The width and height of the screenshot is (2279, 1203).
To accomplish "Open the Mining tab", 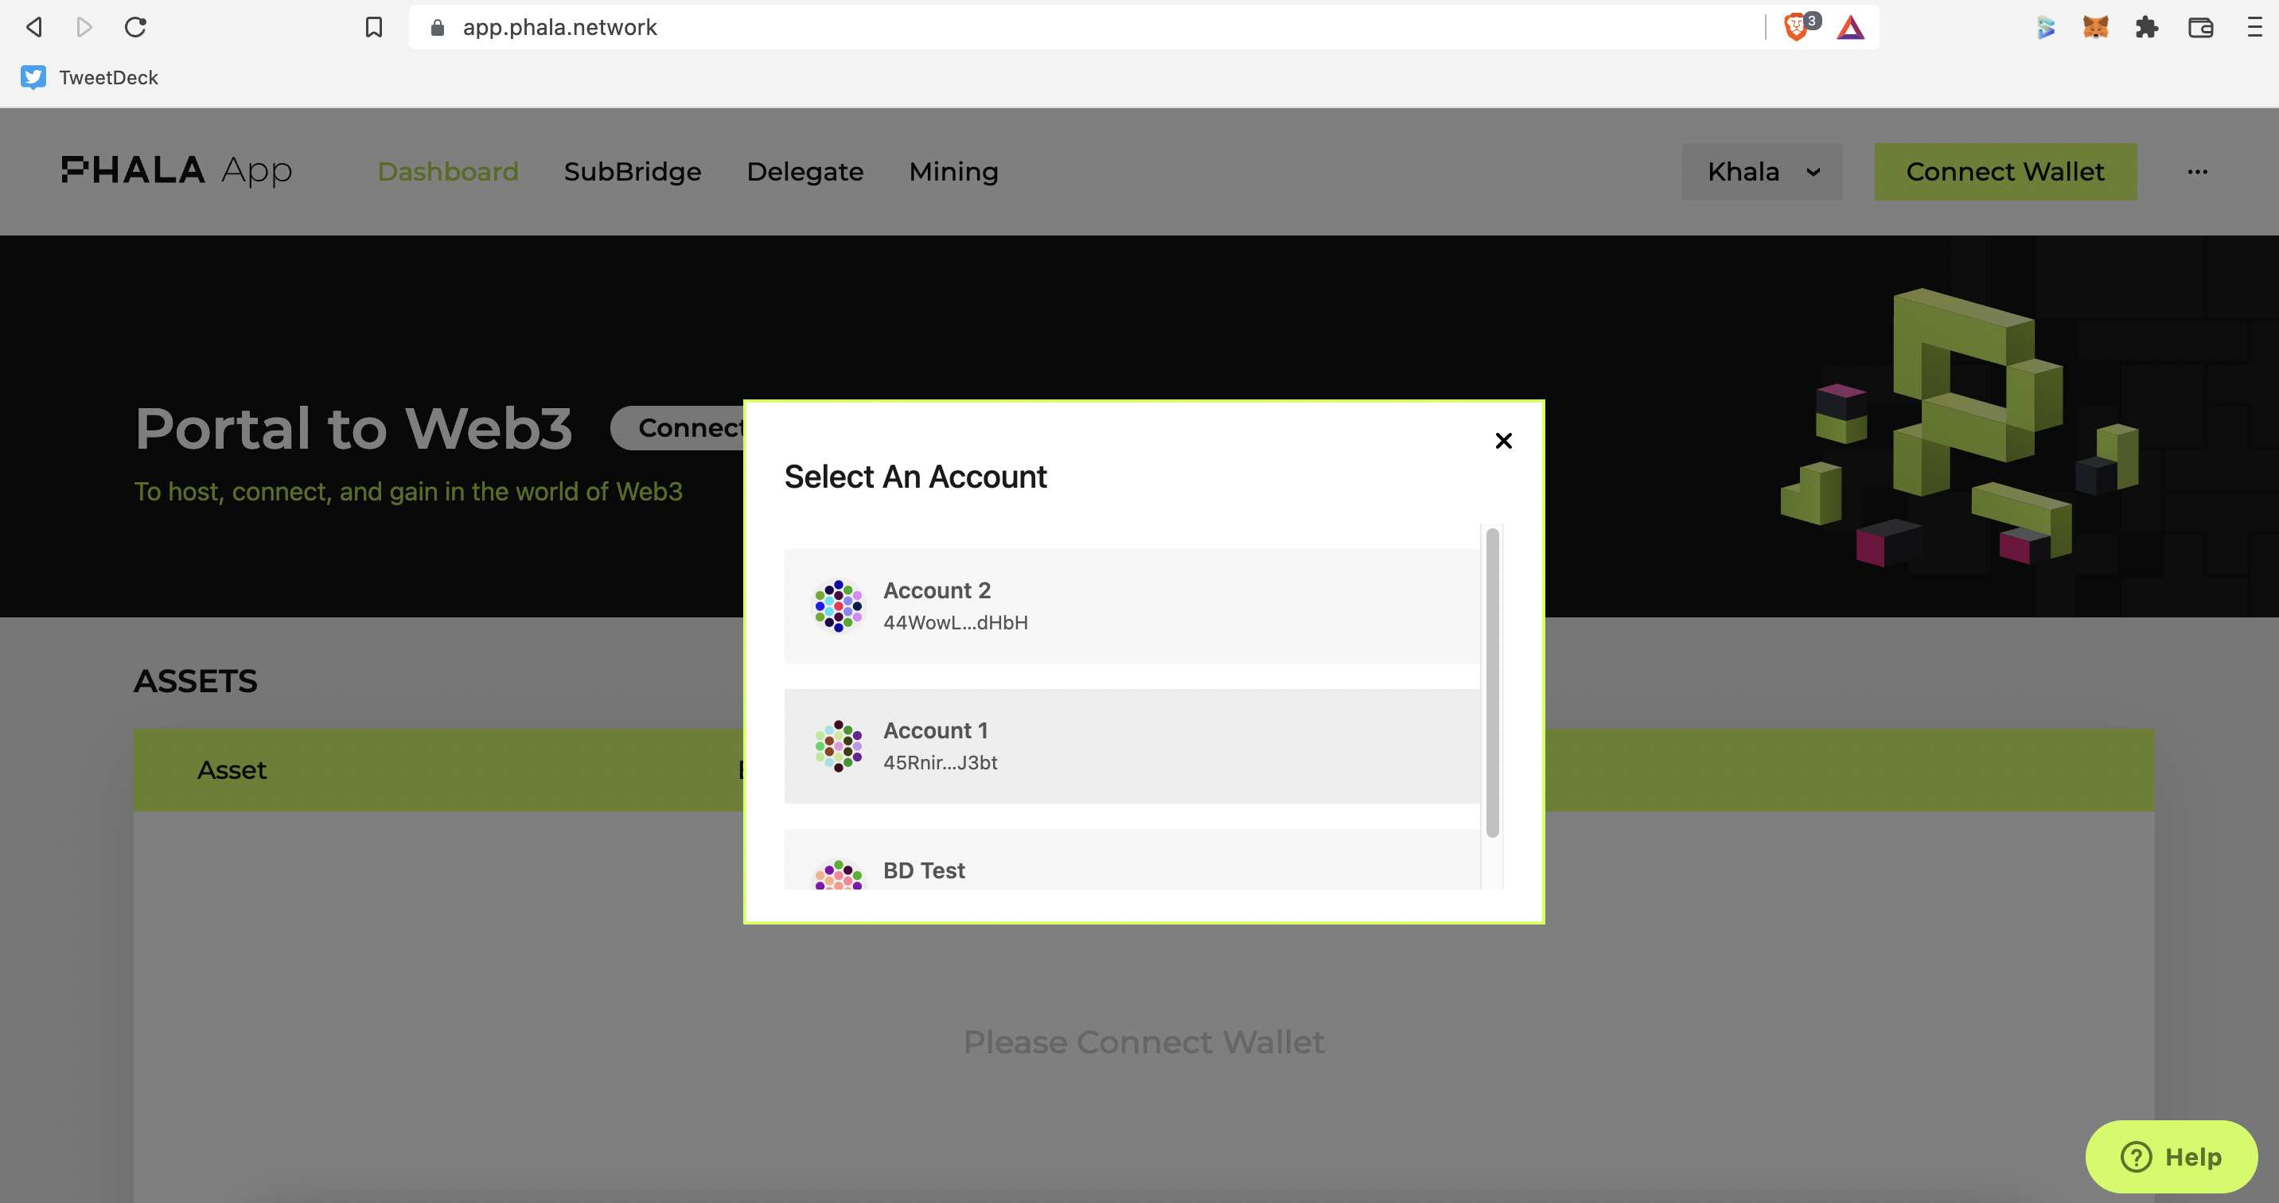I will (954, 172).
